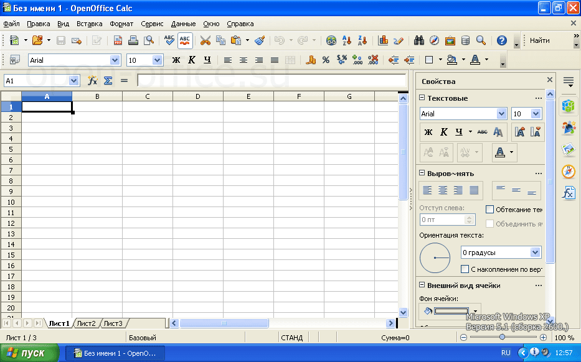The height and width of the screenshot is (362, 581).
Task: Click the 'Без имени 1' taskbar button
Action: tap(115, 353)
